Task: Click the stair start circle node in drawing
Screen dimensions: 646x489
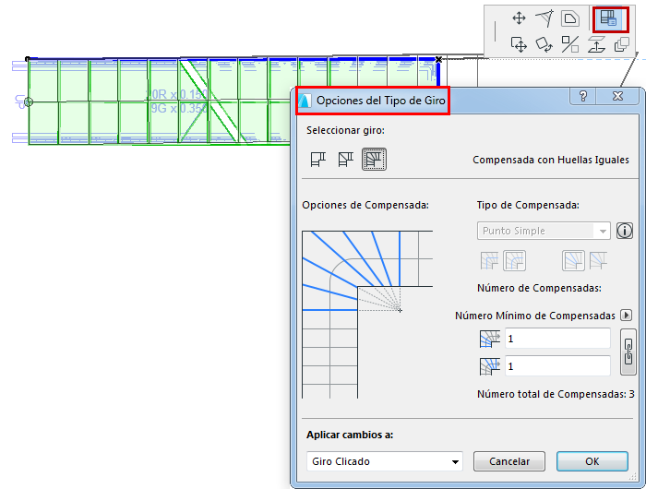Action: tap(29, 101)
